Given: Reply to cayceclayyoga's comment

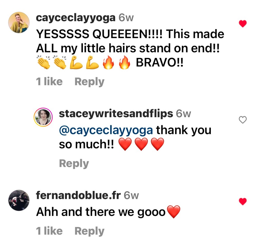Looking at the screenshot, I should coord(89,82).
